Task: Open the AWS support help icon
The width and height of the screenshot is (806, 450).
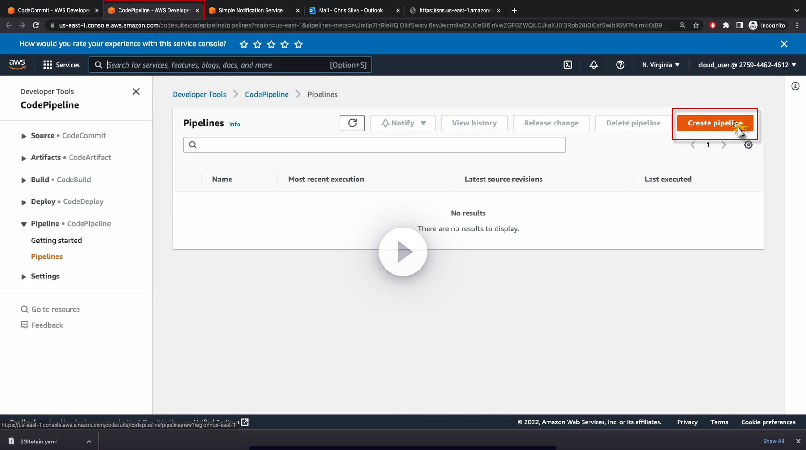Action: click(620, 65)
